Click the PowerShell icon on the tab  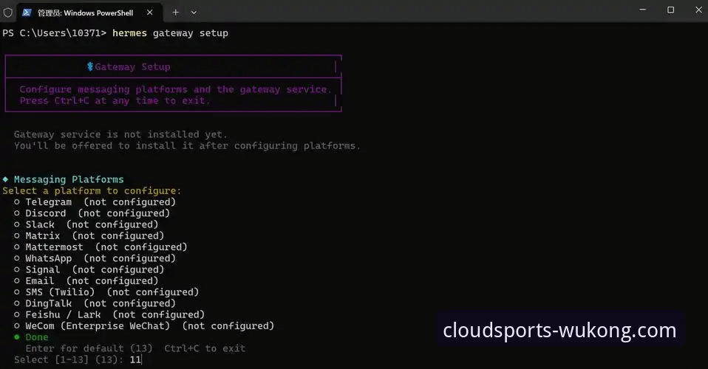coord(28,12)
